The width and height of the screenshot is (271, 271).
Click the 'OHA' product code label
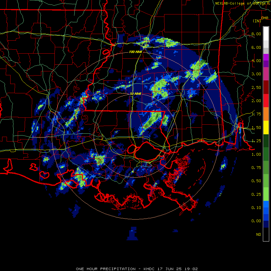[265, 18]
